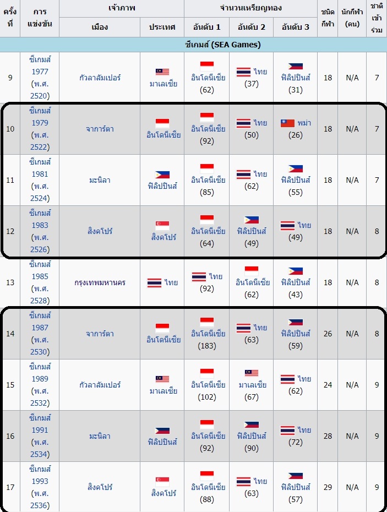Open the ซีเกมส์ 1977 games link
This screenshot has height=512, width=387.
(40, 78)
